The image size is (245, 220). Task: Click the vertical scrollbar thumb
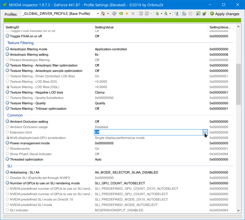pos(238,84)
